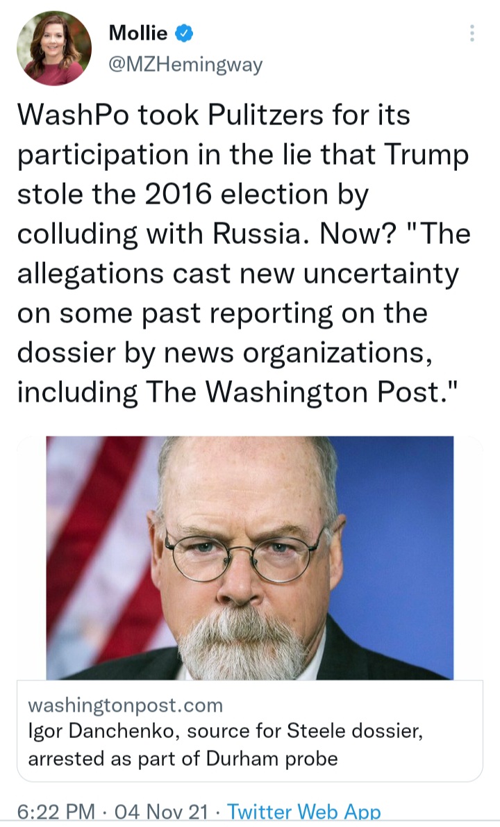Open the Igor Danchenko article headline
Image resolution: width=500 pixels, height=827 pixels.
[x=226, y=745]
